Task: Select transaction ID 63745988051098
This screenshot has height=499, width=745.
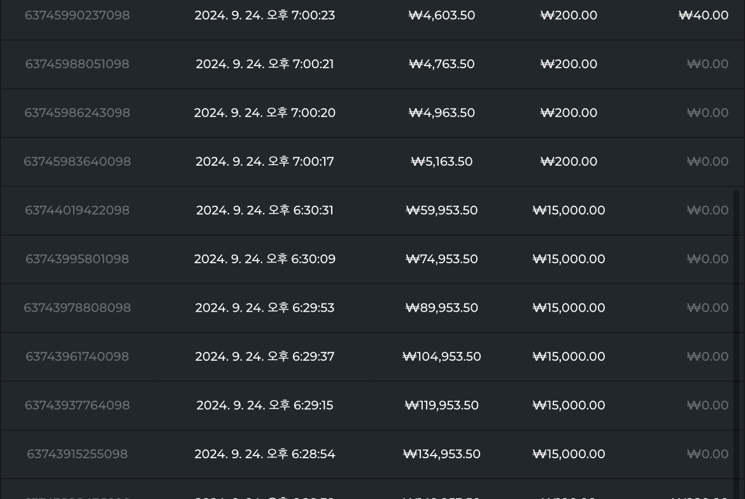Action: pos(77,64)
